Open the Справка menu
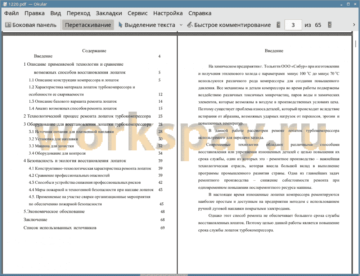 pos(200,13)
